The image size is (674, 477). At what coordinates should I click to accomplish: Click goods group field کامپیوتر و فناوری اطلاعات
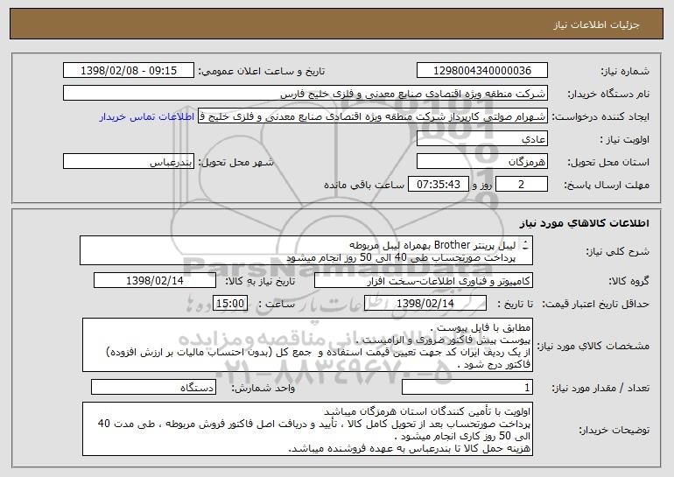[424, 280]
